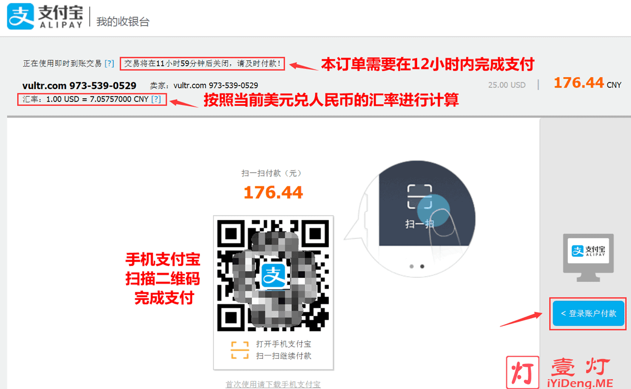Click the Alipay monitor icon on right panel
Screen dimensions: 631x389
click(589, 257)
